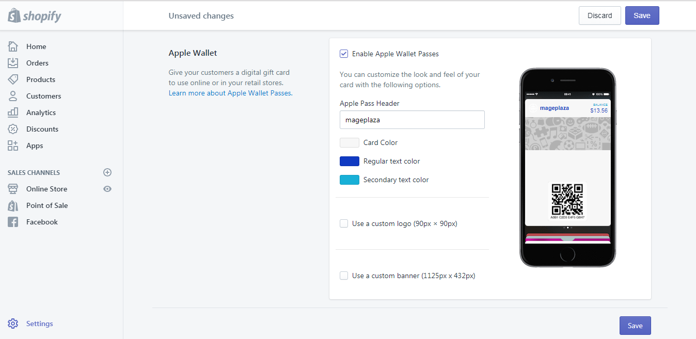Screen dimensions: 696x339
Task: Click the Apple Pass Header text field
Action: tap(412, 120)
